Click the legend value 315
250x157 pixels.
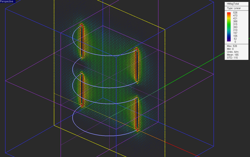coord(235,24)
